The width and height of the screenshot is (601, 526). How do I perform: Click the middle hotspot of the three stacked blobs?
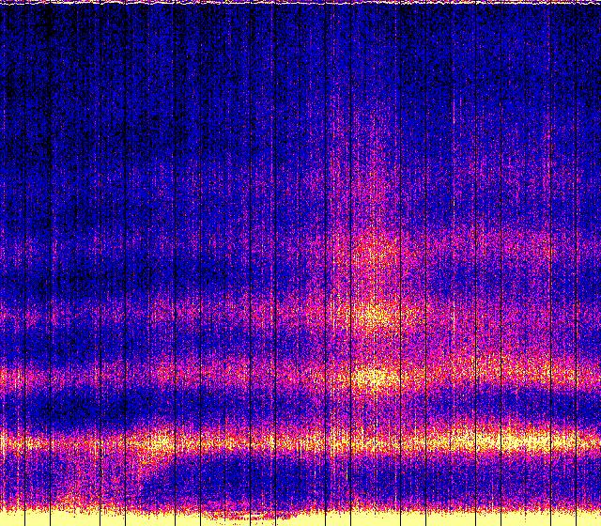pos(374,313)
